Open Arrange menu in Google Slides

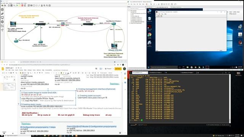29,70
